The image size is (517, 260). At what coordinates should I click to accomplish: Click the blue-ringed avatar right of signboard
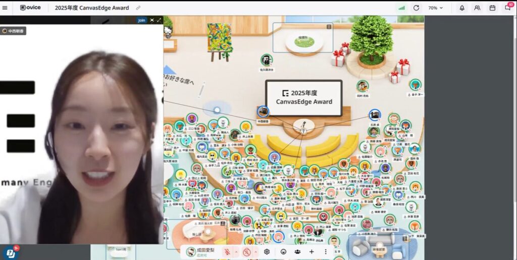(x=375, y=115)
